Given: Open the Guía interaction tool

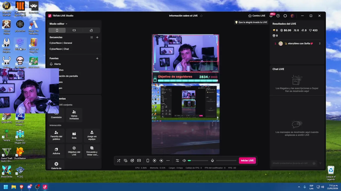Looking at the screenshot, I should click(x=74, y=136).
